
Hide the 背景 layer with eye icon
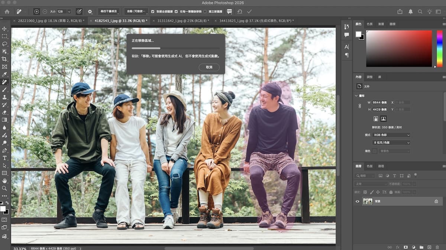click(x=358, y=201)
